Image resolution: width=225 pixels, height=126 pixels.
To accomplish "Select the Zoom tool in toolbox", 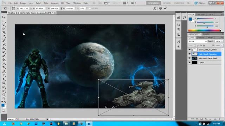I will click(4, 98).
